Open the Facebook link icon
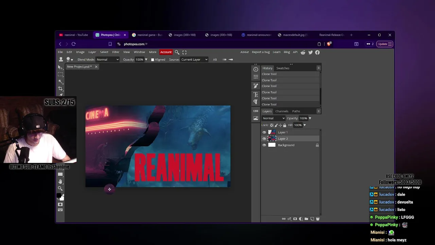 [317, 52]
